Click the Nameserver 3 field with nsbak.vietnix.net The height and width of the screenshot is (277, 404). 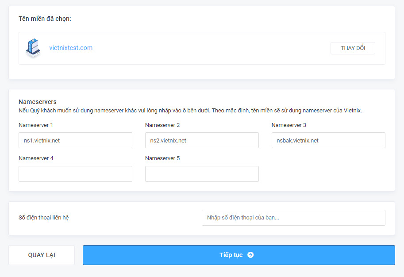(328, 140)
